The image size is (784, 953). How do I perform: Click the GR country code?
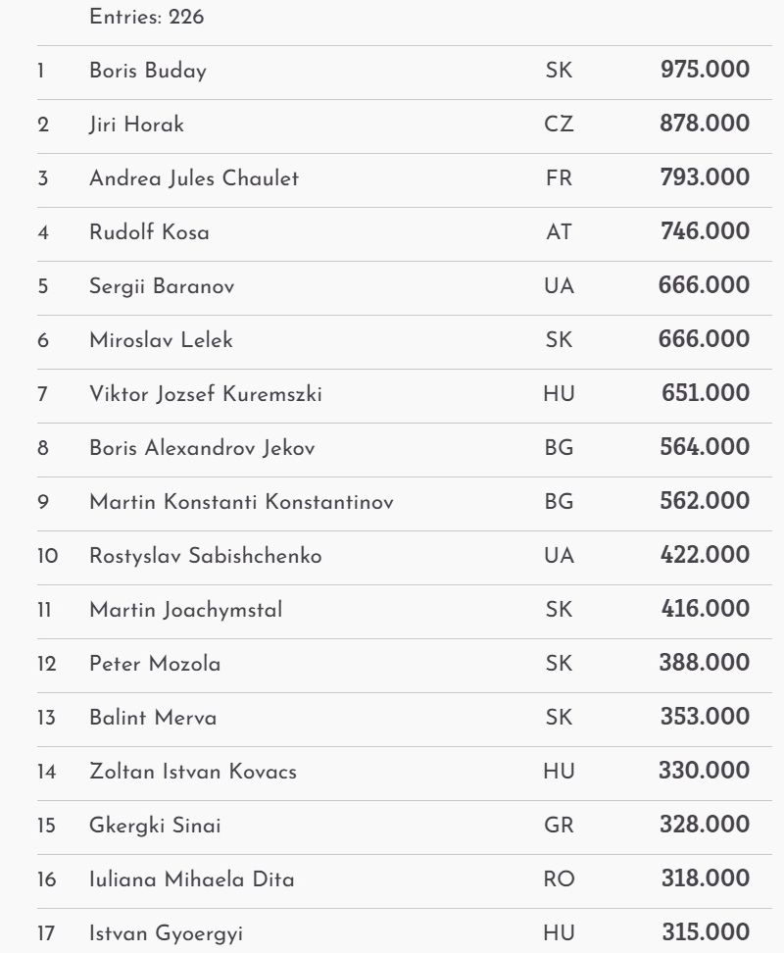pos(559,826)
